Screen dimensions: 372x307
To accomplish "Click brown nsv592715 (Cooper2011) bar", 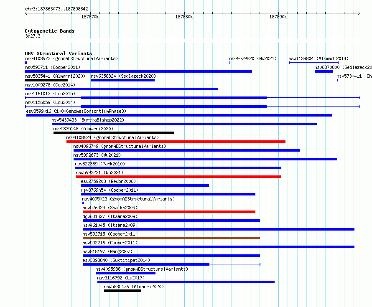I will pyautogui.click(x=171, y=238).
